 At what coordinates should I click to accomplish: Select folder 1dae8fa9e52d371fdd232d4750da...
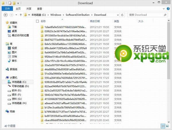coord(65,27)
